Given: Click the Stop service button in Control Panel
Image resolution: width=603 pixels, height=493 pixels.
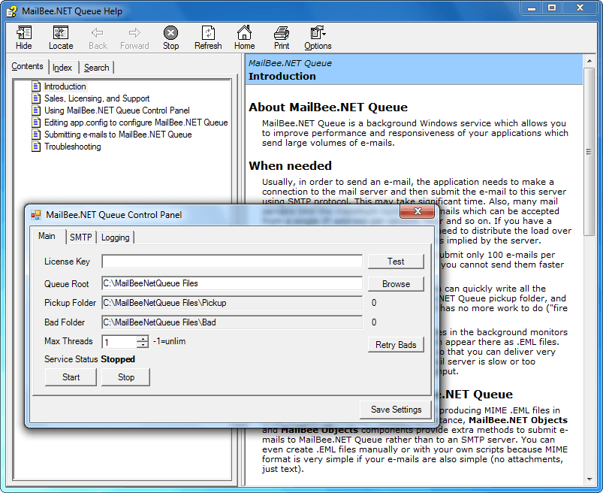Looking at the screenshot, I should (x=125, y=377).
